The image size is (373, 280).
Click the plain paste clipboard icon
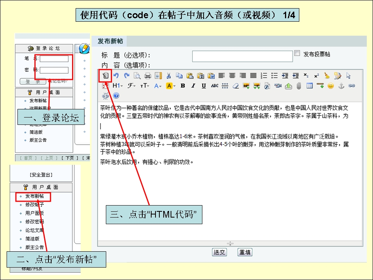click(190, 76)
